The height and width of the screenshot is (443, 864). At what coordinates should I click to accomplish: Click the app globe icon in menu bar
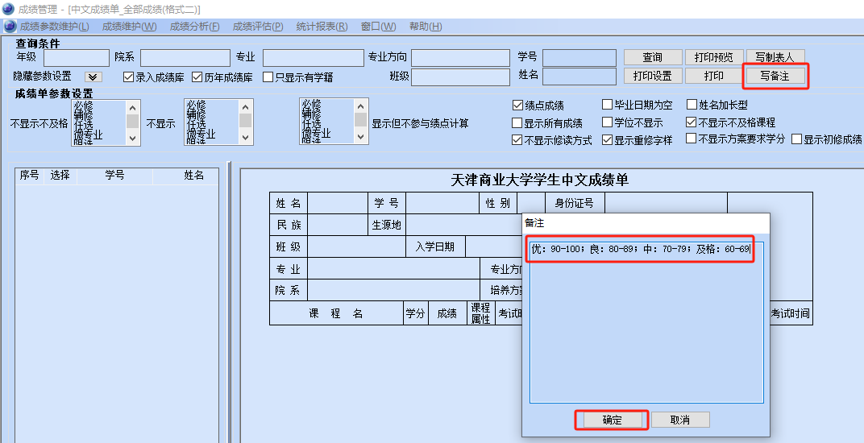pyautogui.click(x=10, y=27)
